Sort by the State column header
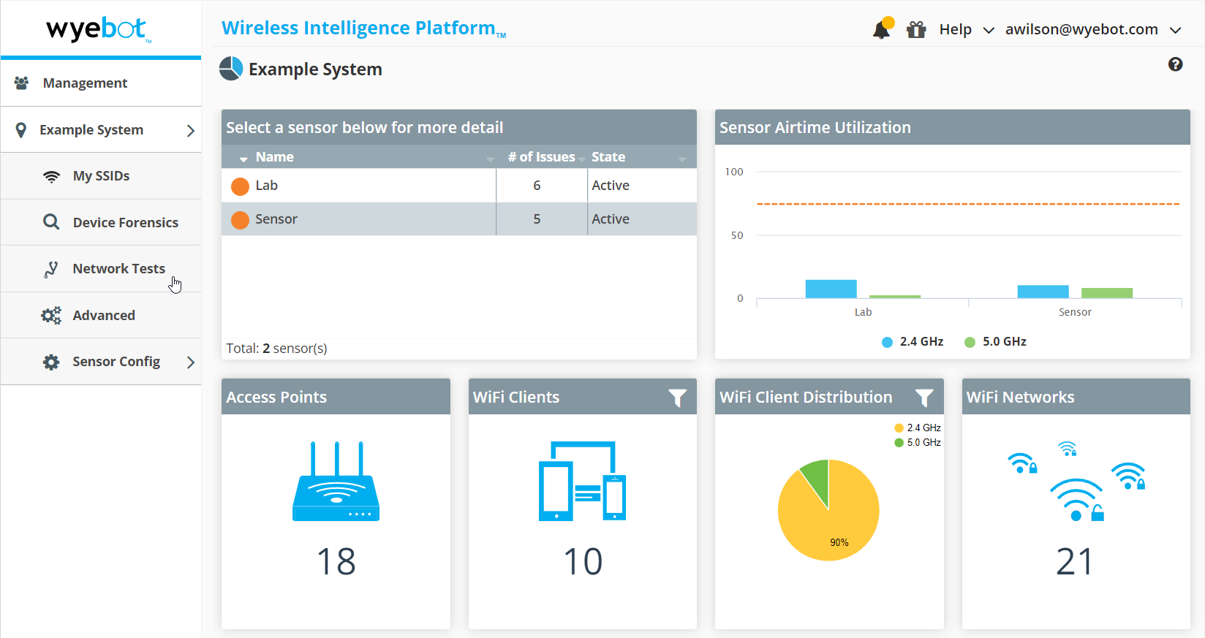The image size is (1205, 638). [608, 157]
